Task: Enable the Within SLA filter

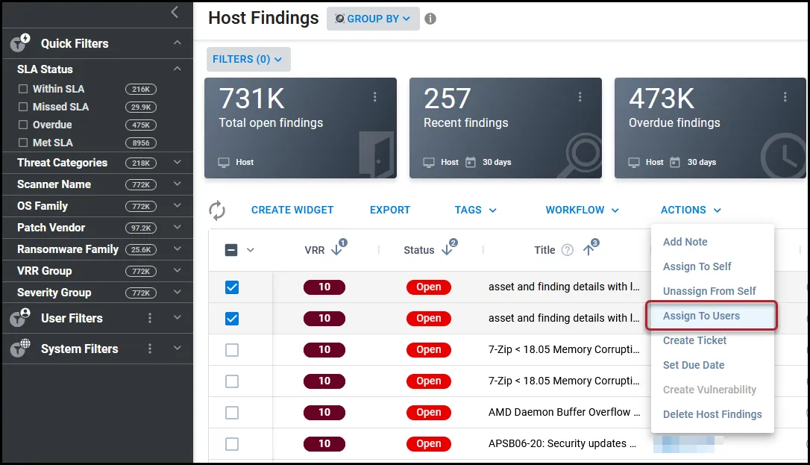Action: (23, 89)
